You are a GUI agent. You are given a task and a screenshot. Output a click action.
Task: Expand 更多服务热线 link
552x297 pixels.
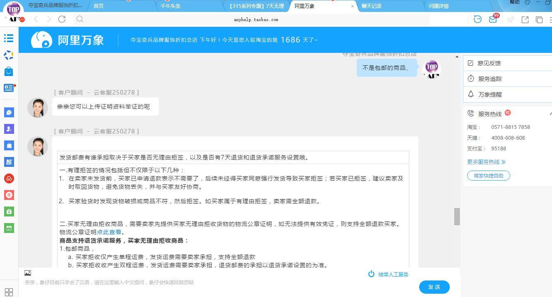point(486,162)
